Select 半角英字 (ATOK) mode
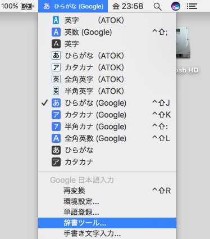This screenshot has height=239, width=210. tap(107, 91)
